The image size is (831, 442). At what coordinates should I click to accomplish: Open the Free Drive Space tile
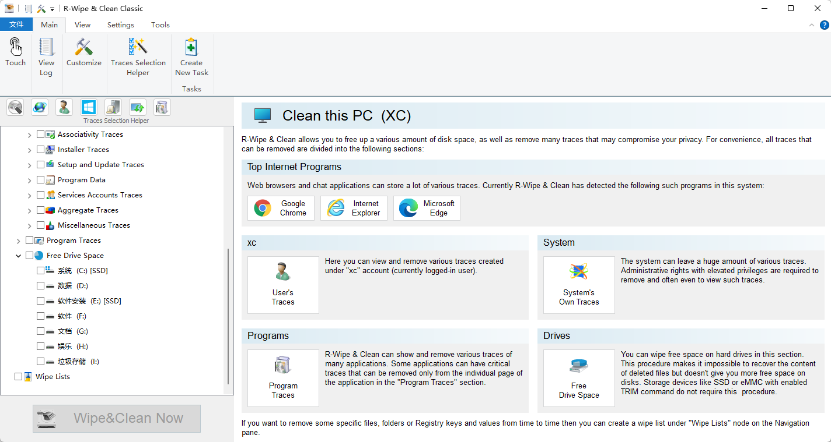(579, 378)
